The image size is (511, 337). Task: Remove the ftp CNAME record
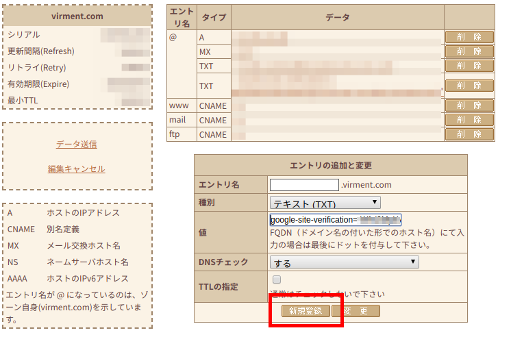point(469,134)
